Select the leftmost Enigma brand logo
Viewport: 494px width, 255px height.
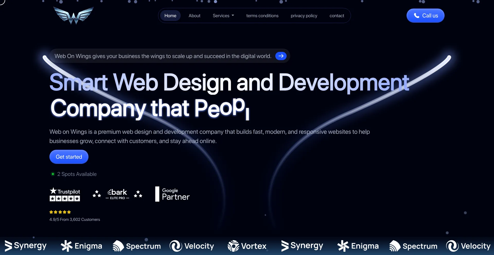[x=81, y=246]
